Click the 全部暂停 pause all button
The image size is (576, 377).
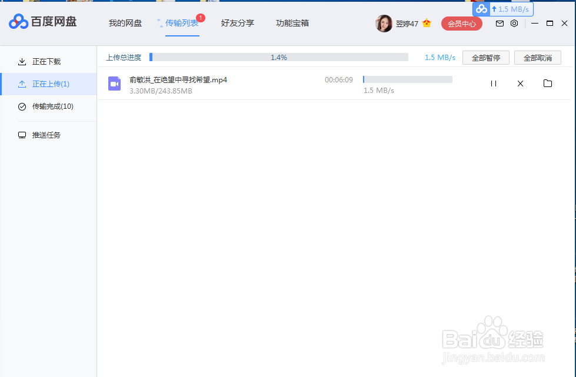pos(486,58)
